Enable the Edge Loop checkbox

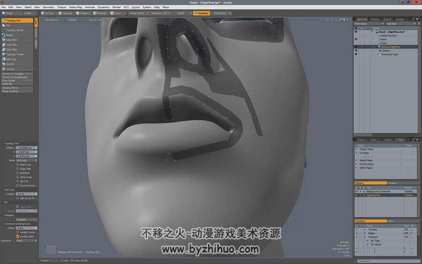(x=17, y=165)
